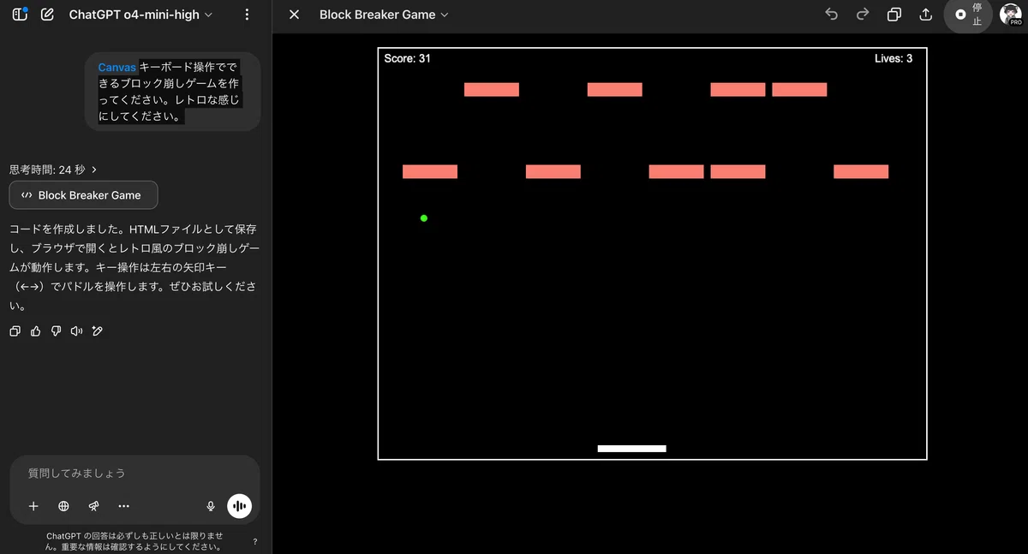Give the response a thumbs up

point(35,331)
